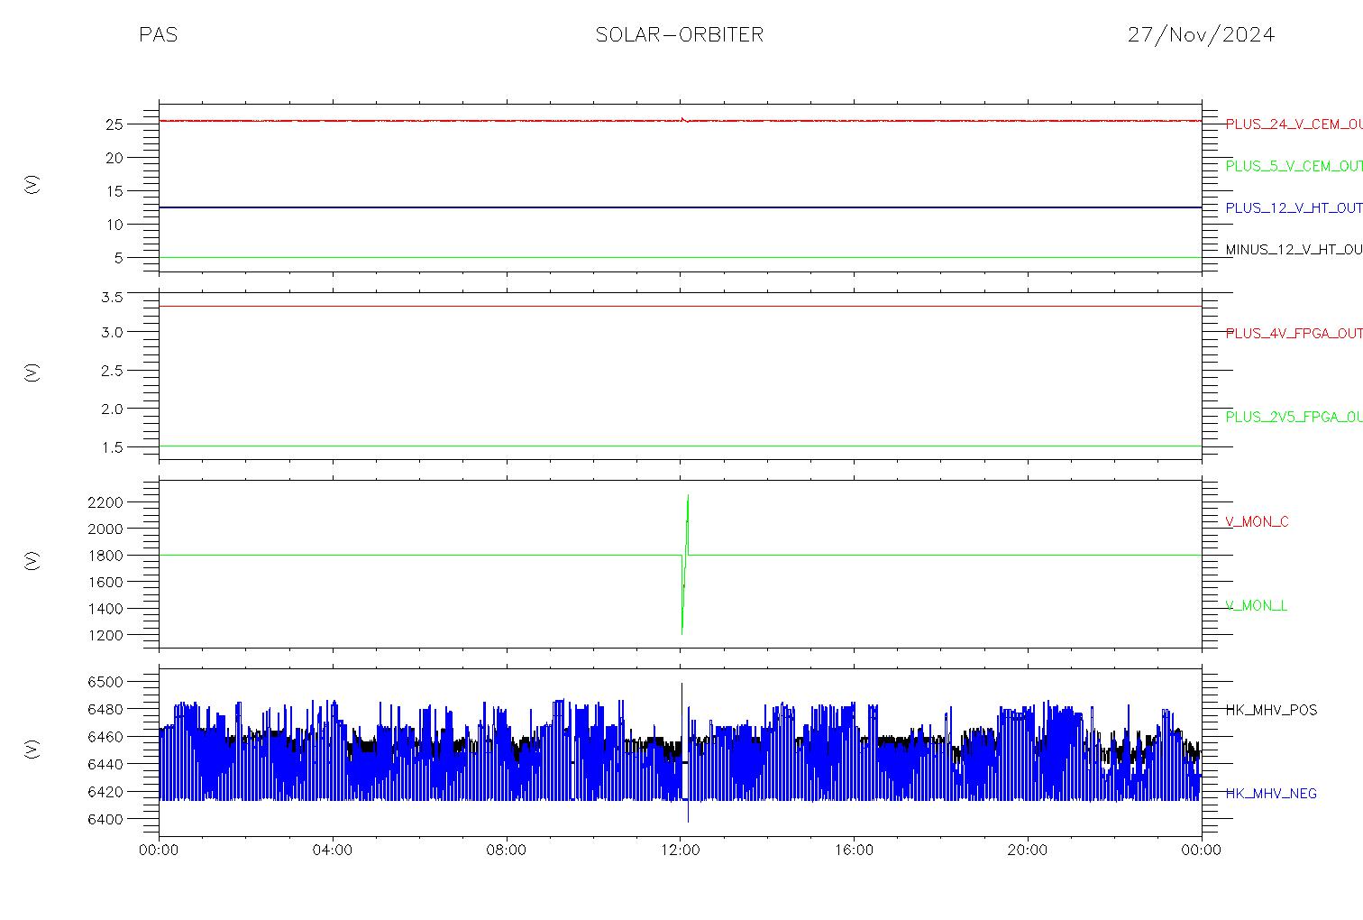This screenshot has width=1363, height=920.
Task: Select the HK_MHV_POS legend label
Action: click(1271, 711)
